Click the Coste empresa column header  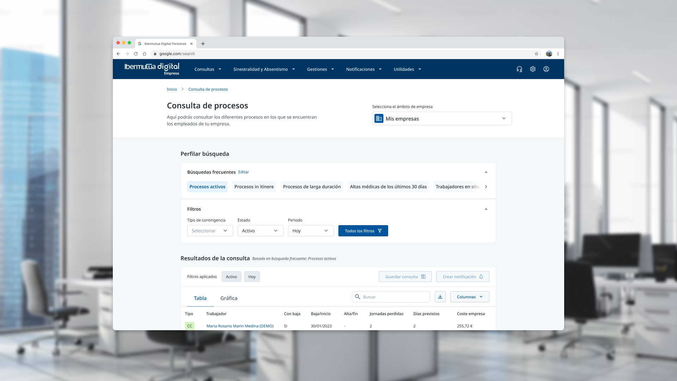pyautogui.click(x=471, y=314)
